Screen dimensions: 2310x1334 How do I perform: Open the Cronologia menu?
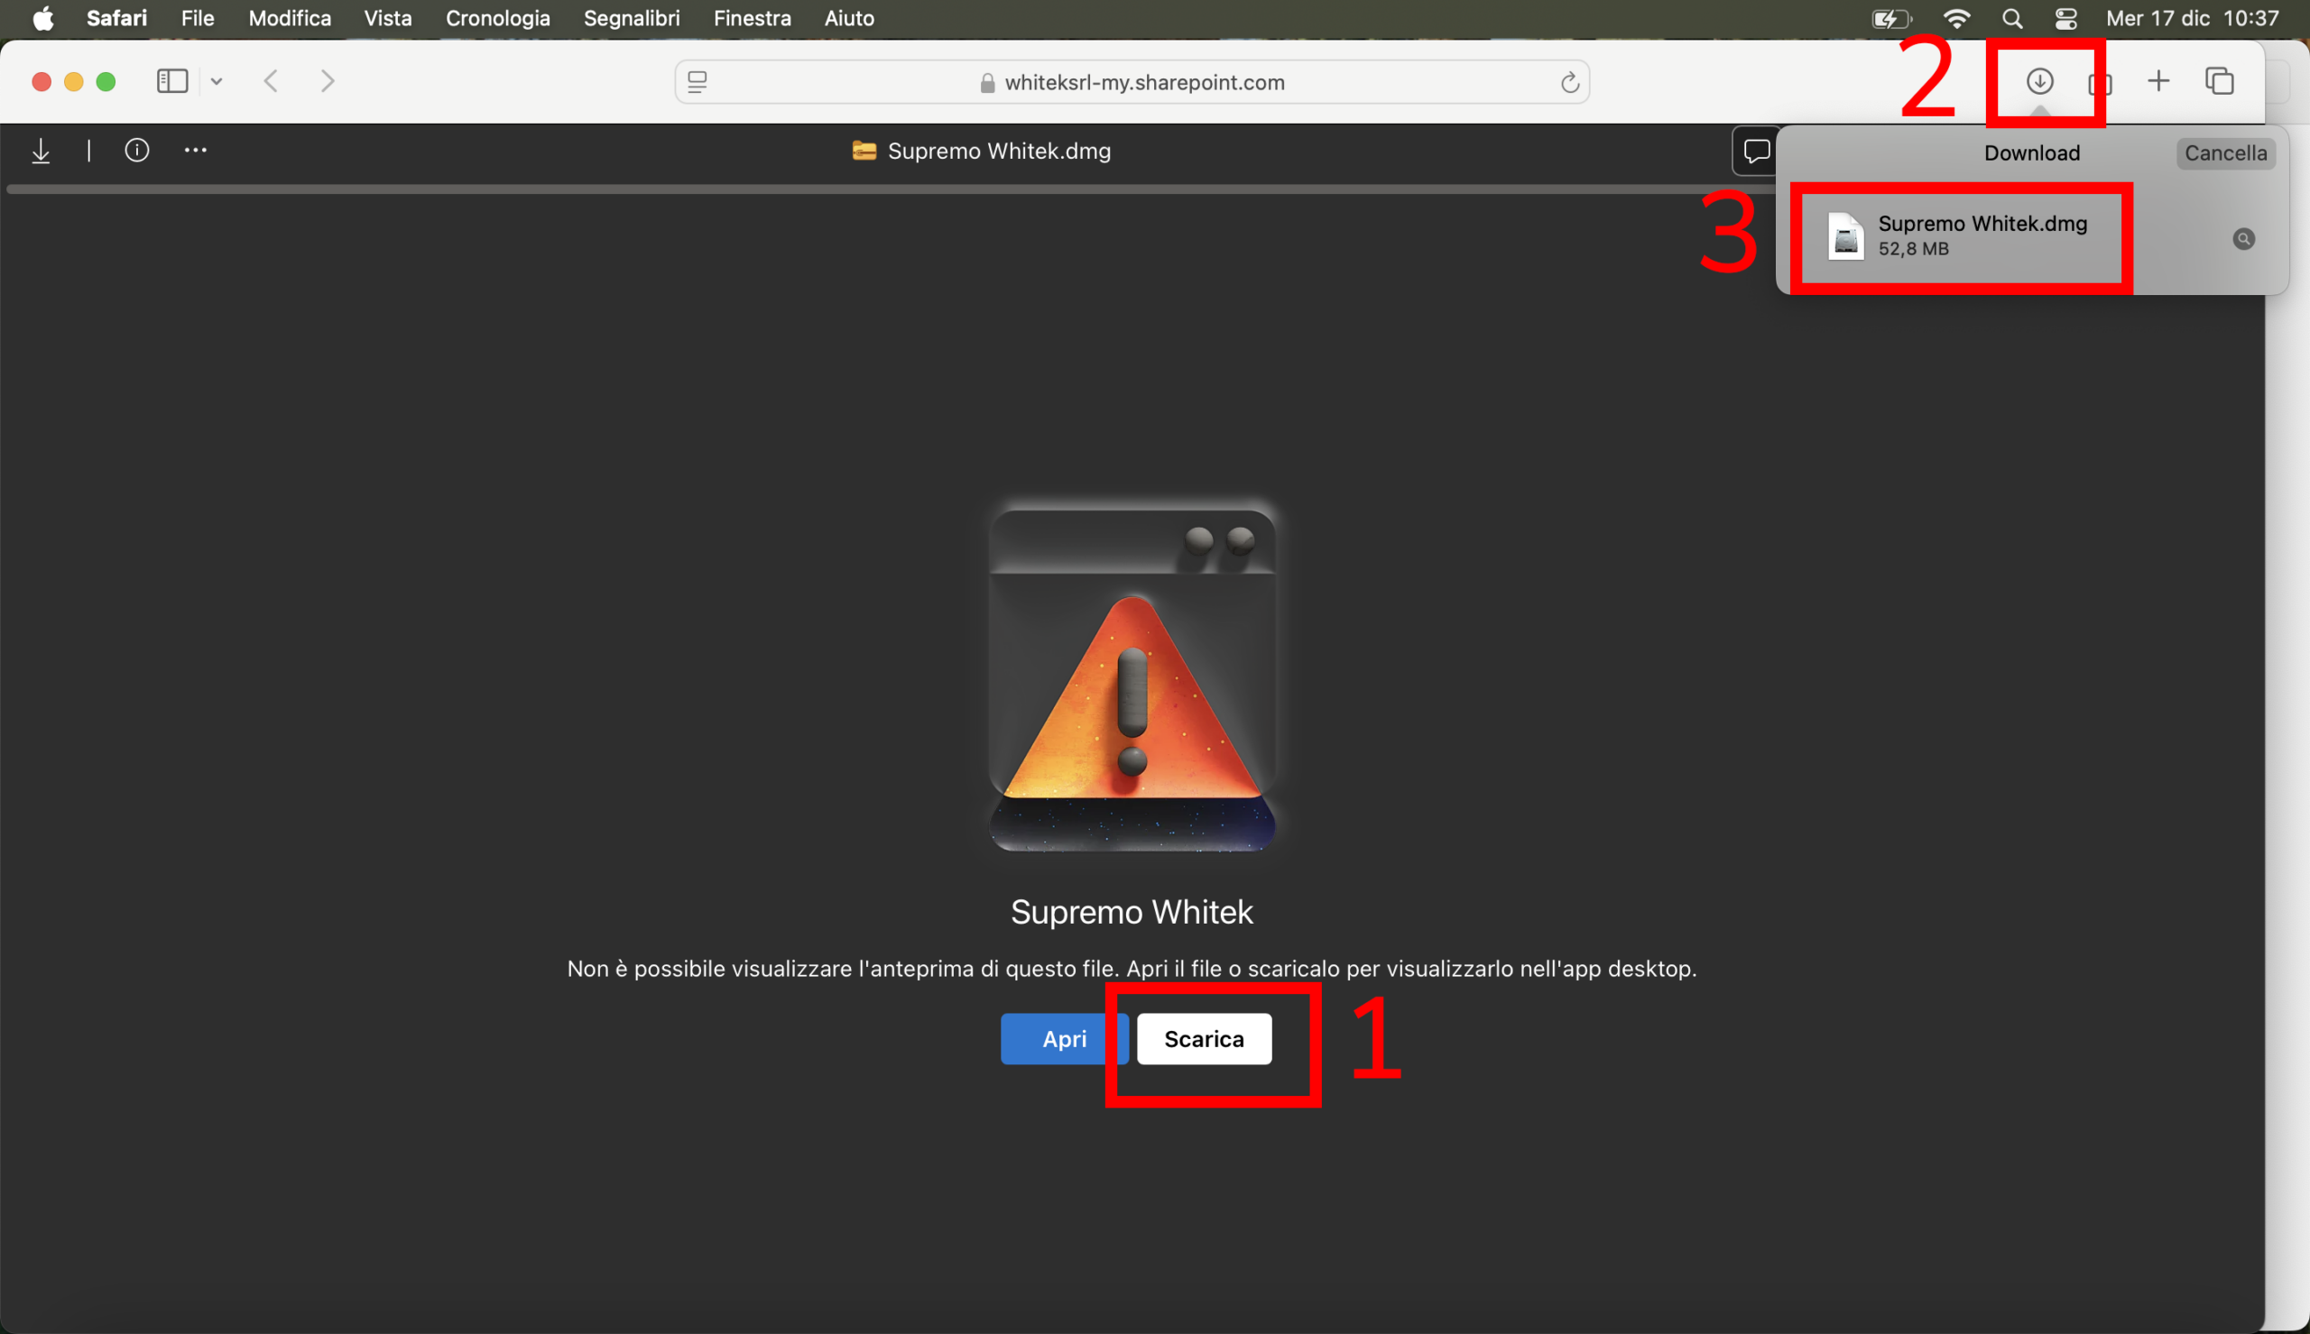tap(497, 18)
